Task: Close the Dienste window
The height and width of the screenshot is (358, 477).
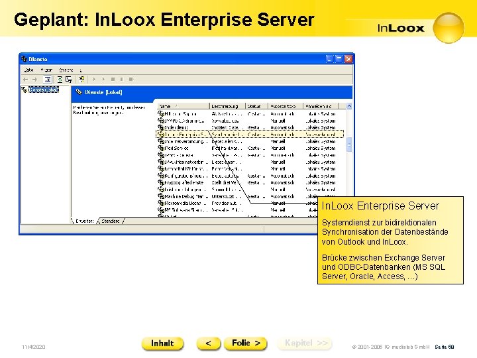Action: (348, 58)
